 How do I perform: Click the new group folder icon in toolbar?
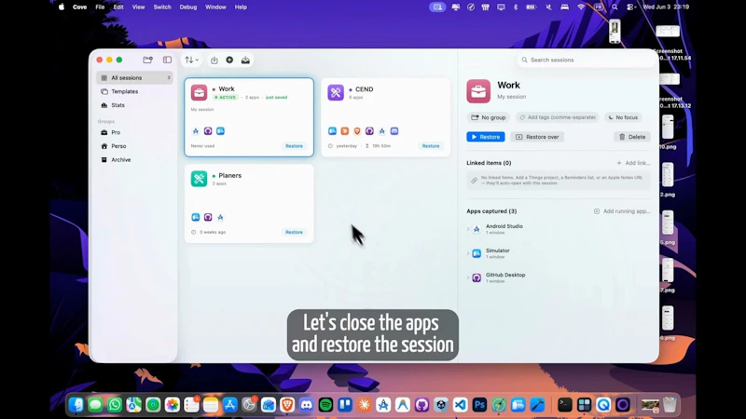148,60
